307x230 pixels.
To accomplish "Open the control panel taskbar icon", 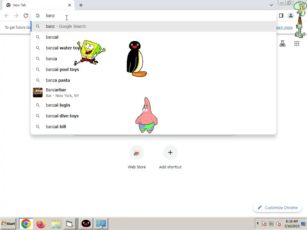I will click(x=101, y=223).
